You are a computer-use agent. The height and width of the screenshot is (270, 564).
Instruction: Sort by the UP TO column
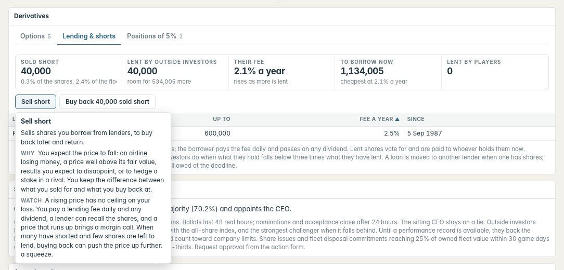(221, 119)
